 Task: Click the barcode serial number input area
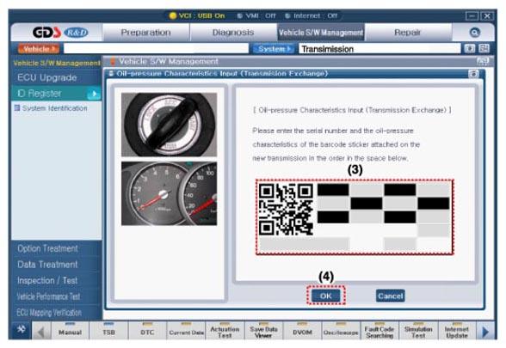355,217
